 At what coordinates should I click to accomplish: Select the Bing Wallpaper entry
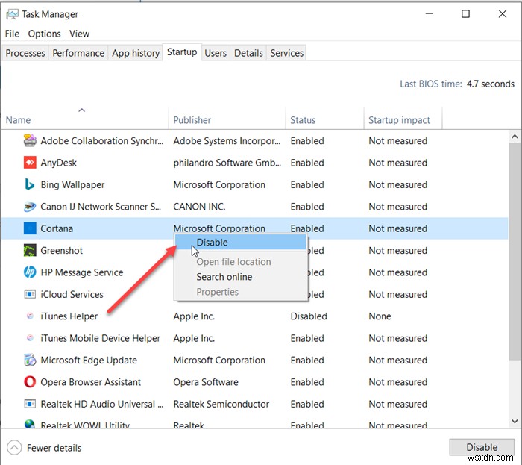[72, 184]
